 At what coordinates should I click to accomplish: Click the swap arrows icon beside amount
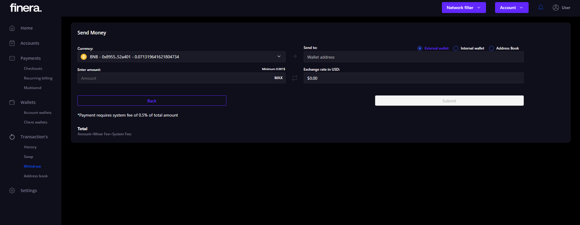[295, 78]
